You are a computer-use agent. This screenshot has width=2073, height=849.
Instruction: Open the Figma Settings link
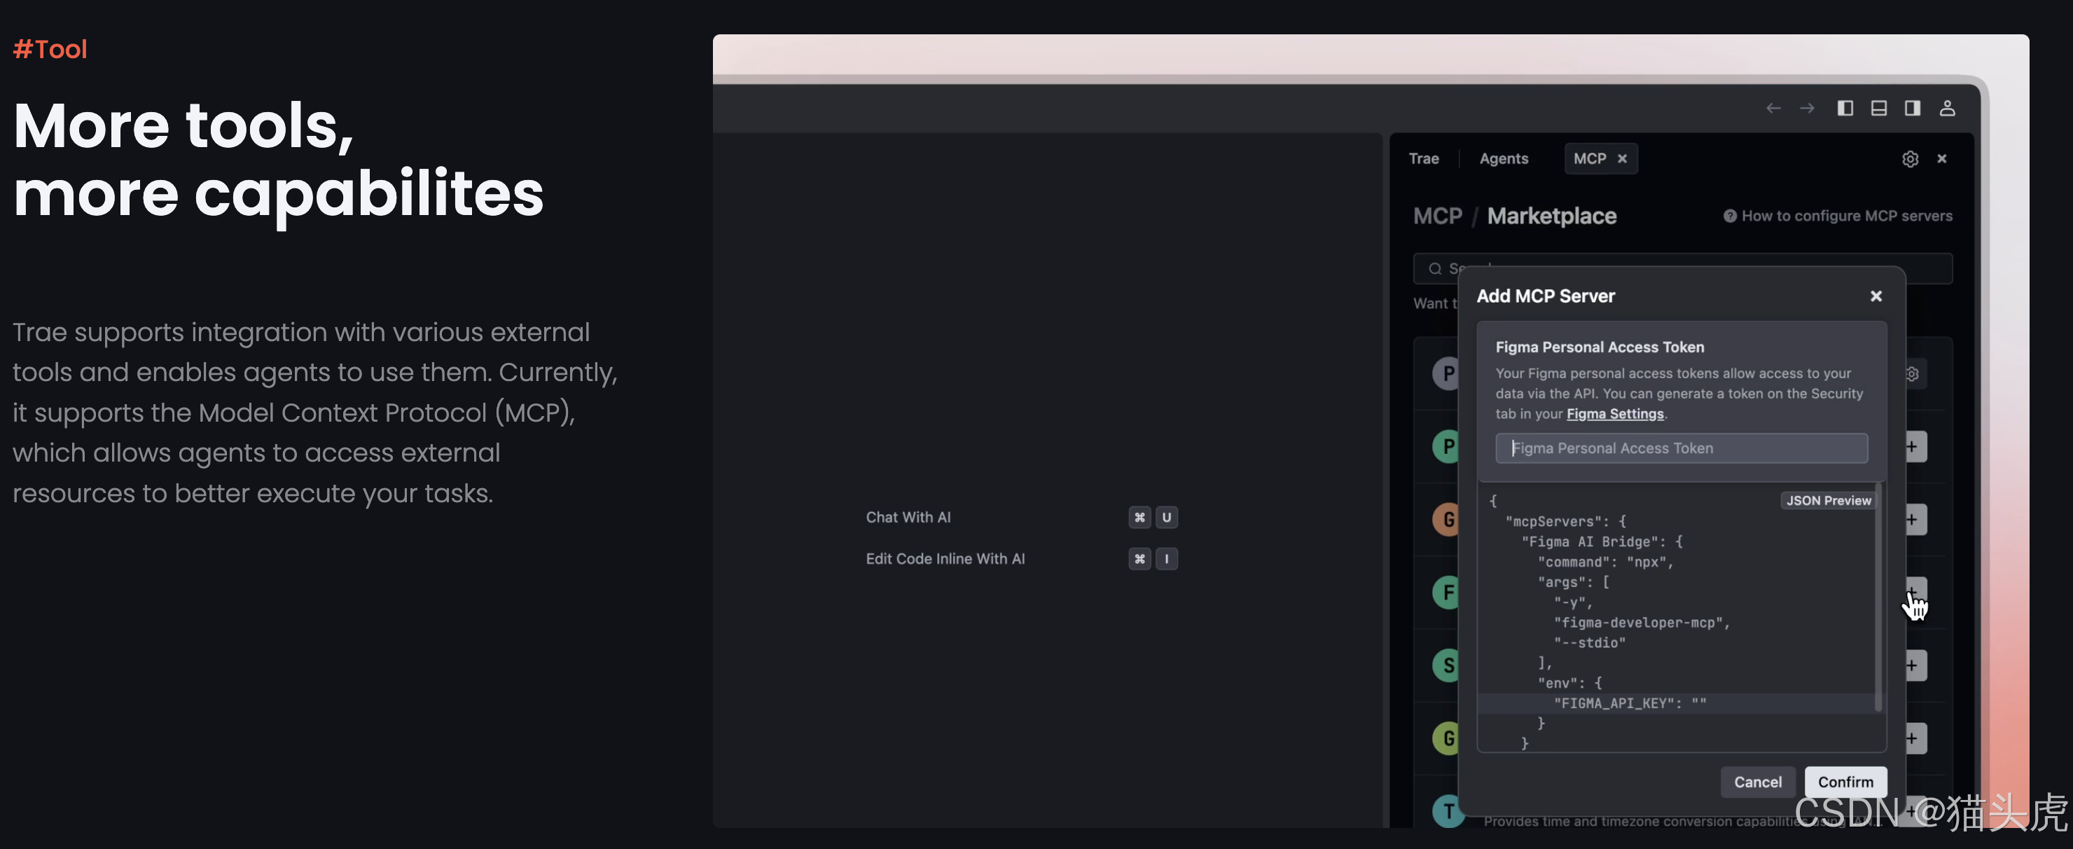[1614, 413]
